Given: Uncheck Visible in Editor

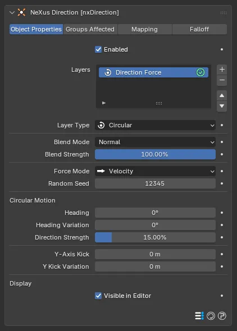Looking at the screenshot, I should pos(98,296).
